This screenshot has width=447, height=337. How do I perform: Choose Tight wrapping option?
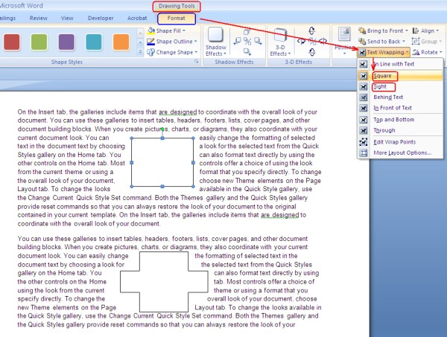pyautogui.click(x=380, y=87)
